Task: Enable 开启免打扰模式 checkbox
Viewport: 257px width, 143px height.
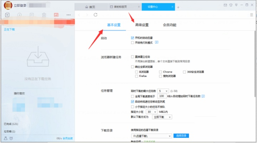Action: click(132, 43)
